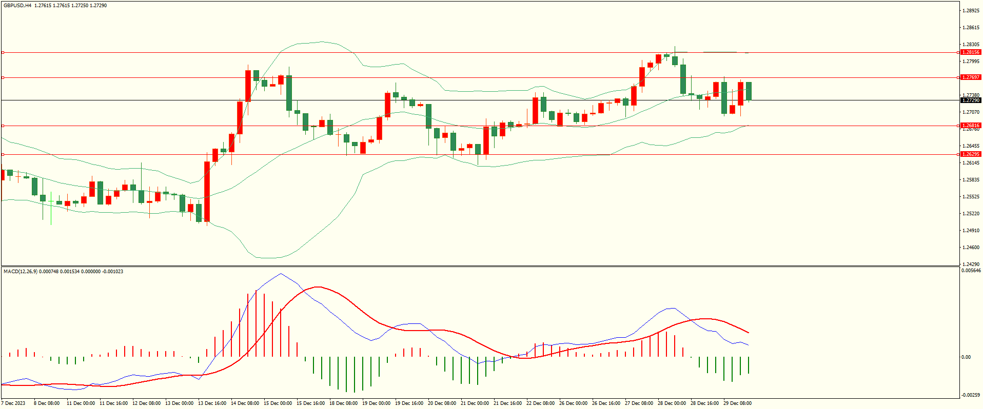Click the MACD(12,26,9) indicator label
983x409 pixels.
pyautogui.click(x=20, y=271)
